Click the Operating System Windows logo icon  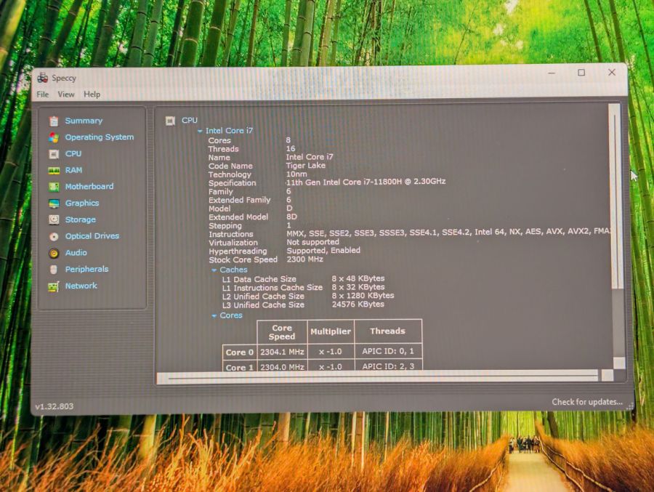54,137
